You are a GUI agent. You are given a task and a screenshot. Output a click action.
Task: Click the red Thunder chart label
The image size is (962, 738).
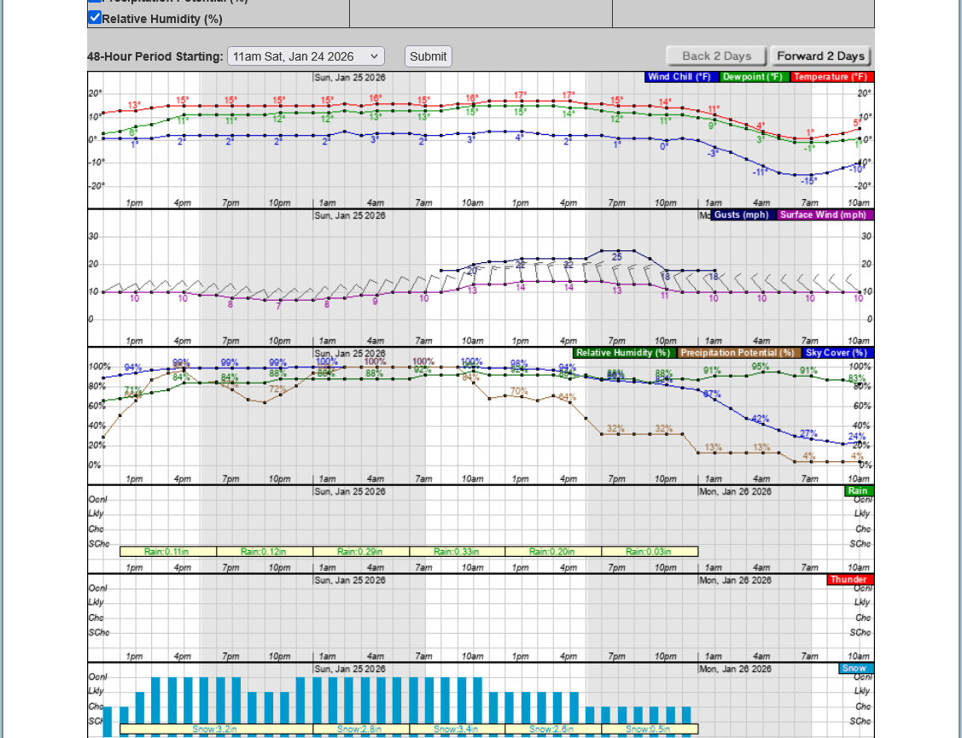(x=849, y=579)
